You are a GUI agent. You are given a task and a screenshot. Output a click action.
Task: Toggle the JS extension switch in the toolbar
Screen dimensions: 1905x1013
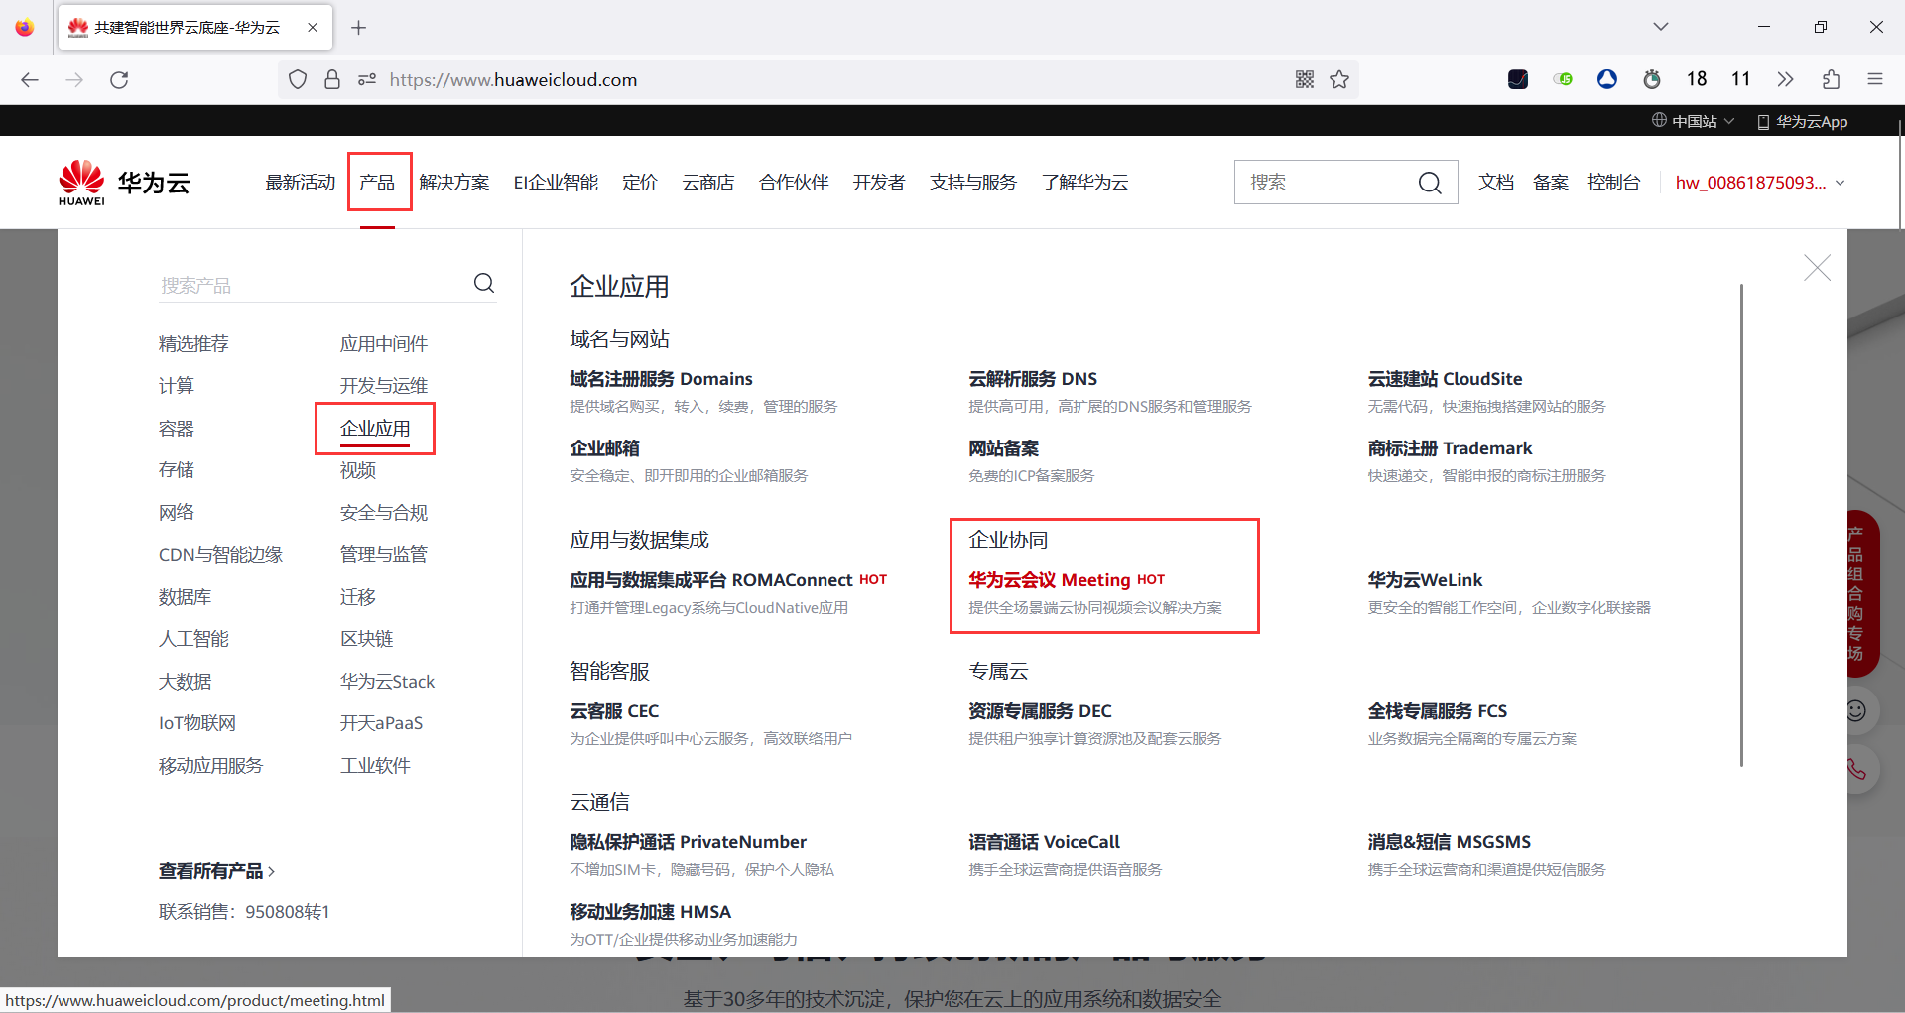click(x=1563, y=79)
